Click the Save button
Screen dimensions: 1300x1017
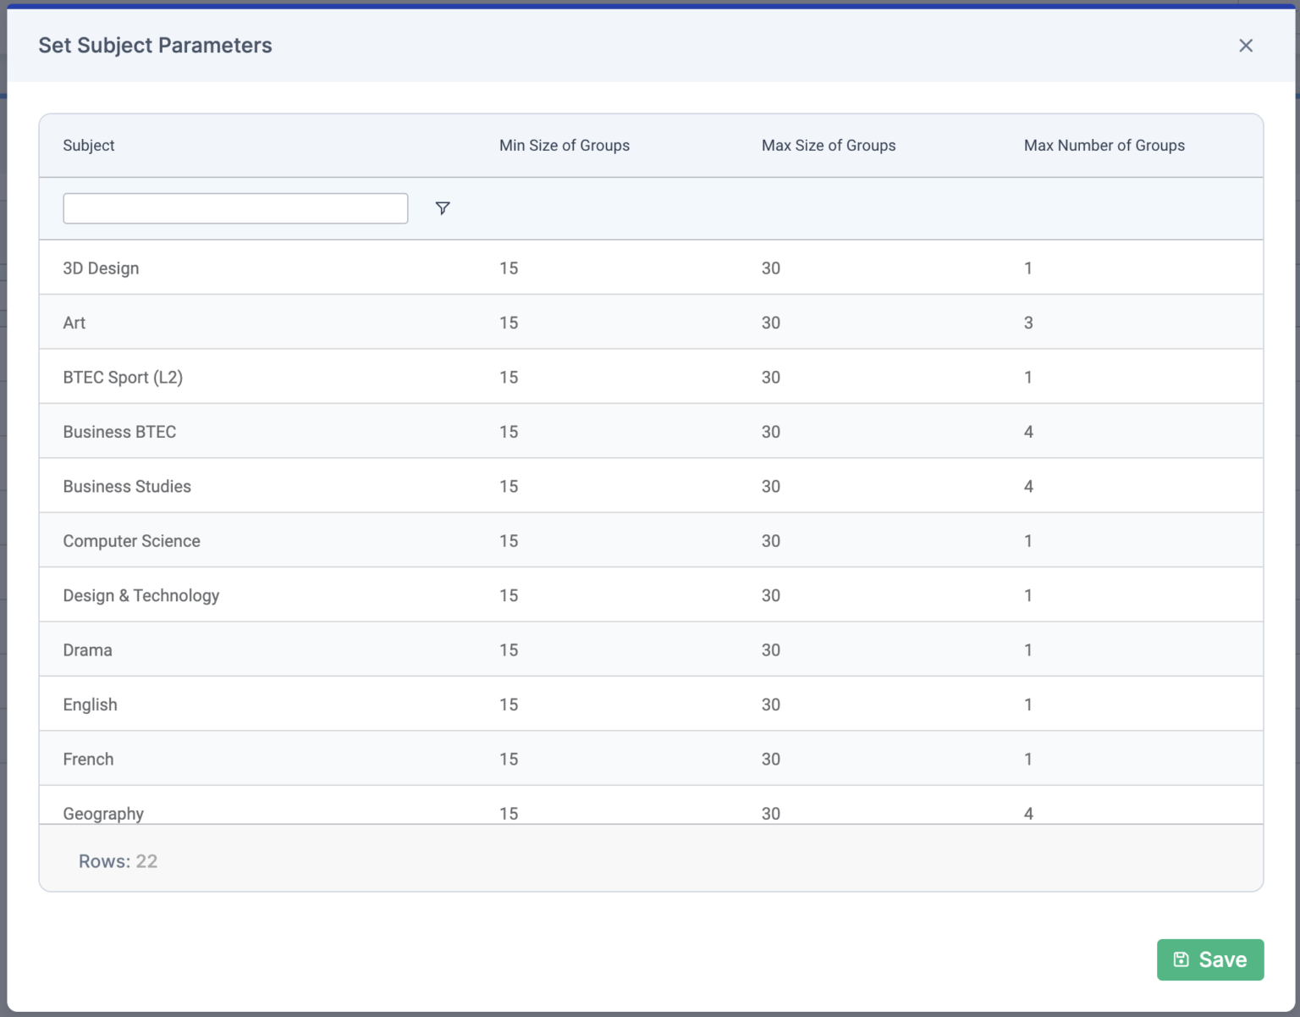point(1209,959)
